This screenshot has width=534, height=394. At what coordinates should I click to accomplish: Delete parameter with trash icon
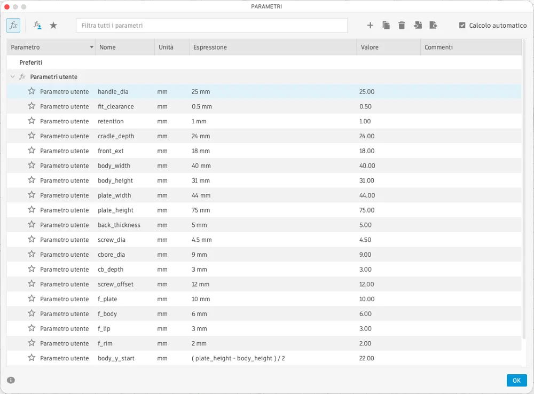(402, 25)
